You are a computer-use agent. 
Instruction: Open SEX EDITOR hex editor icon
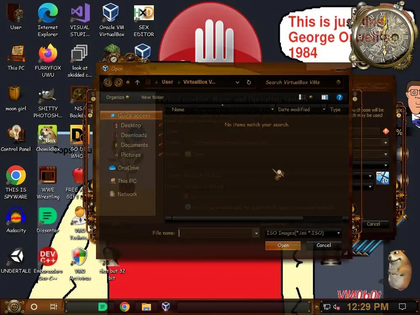(x=144, y=21)
